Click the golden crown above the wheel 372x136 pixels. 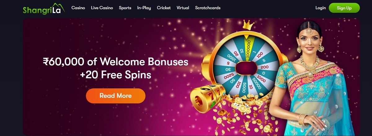(248, 25)
